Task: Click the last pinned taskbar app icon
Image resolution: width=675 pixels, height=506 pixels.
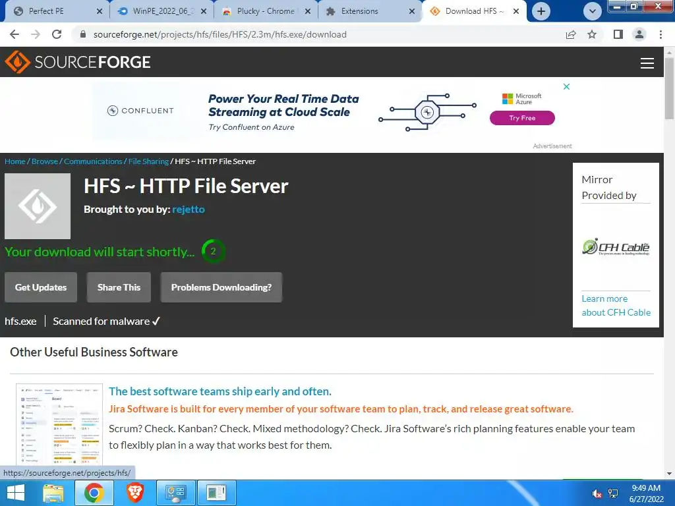Action: (x=216, y=493)
